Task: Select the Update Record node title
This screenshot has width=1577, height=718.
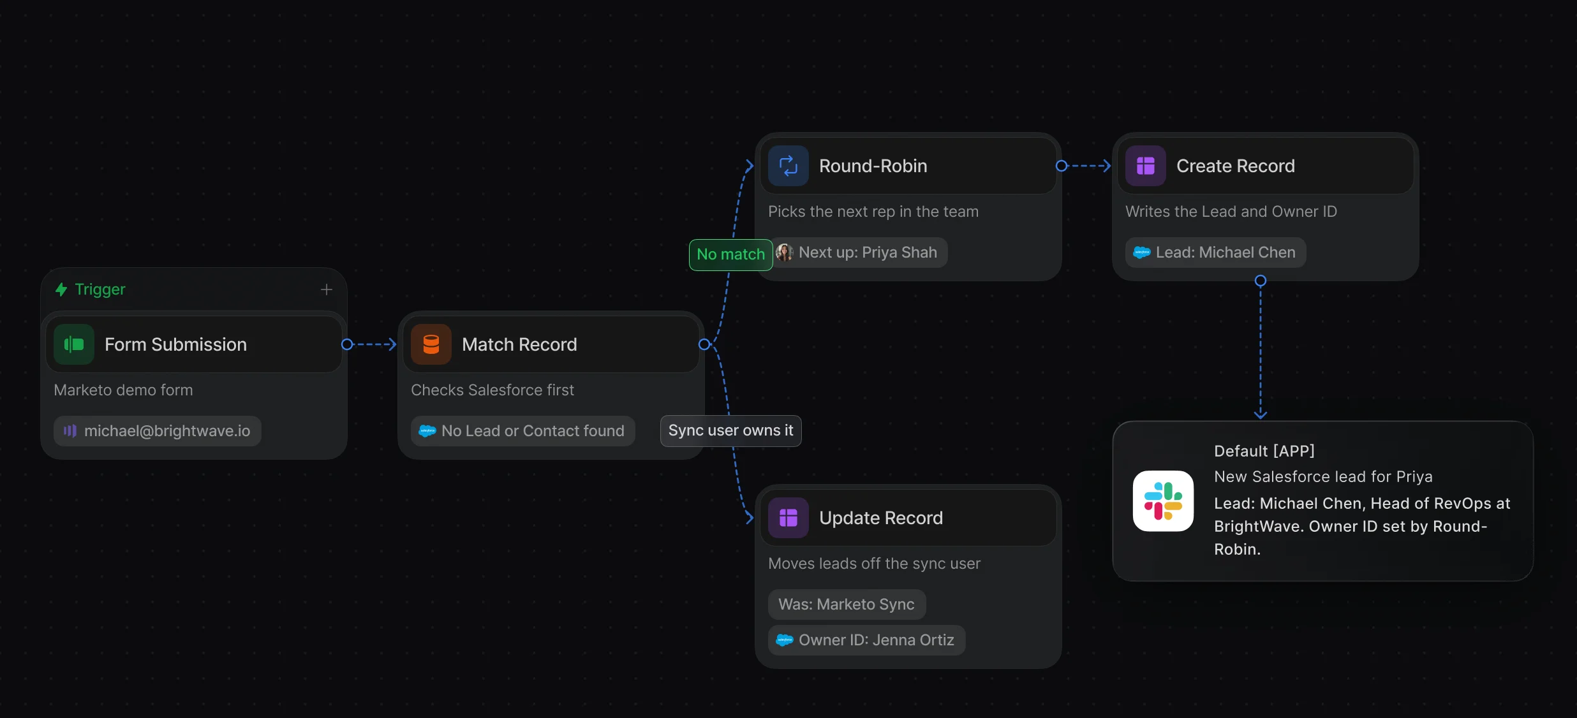Action: pos(881,518)
